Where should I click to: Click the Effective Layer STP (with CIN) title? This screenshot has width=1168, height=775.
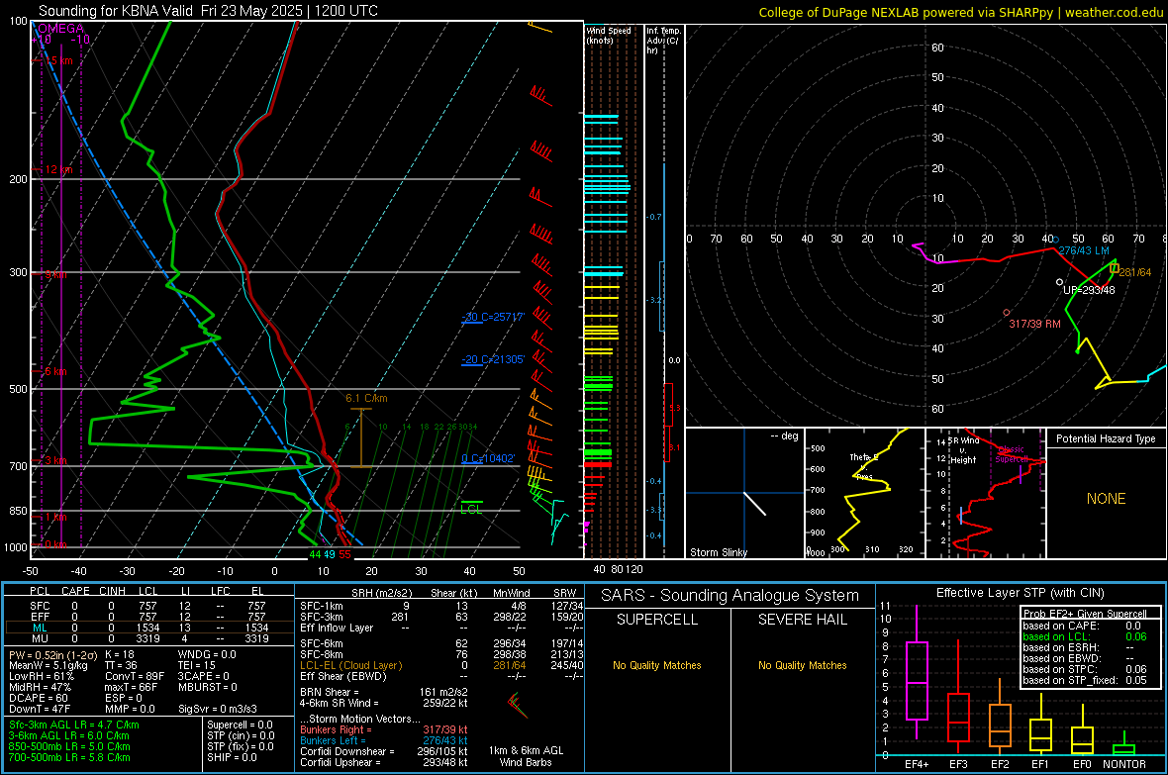(1020, 593)
